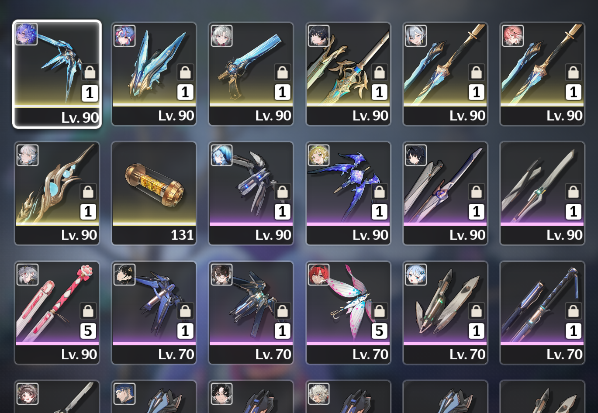Click the lock icon on the blue pistol
This screenshot has height=413, width=598.
(x=282, y=72)
